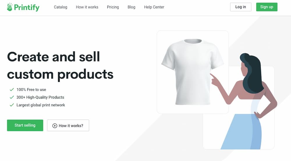
Task: Open the How it works nav link
Action: [87, 7]
